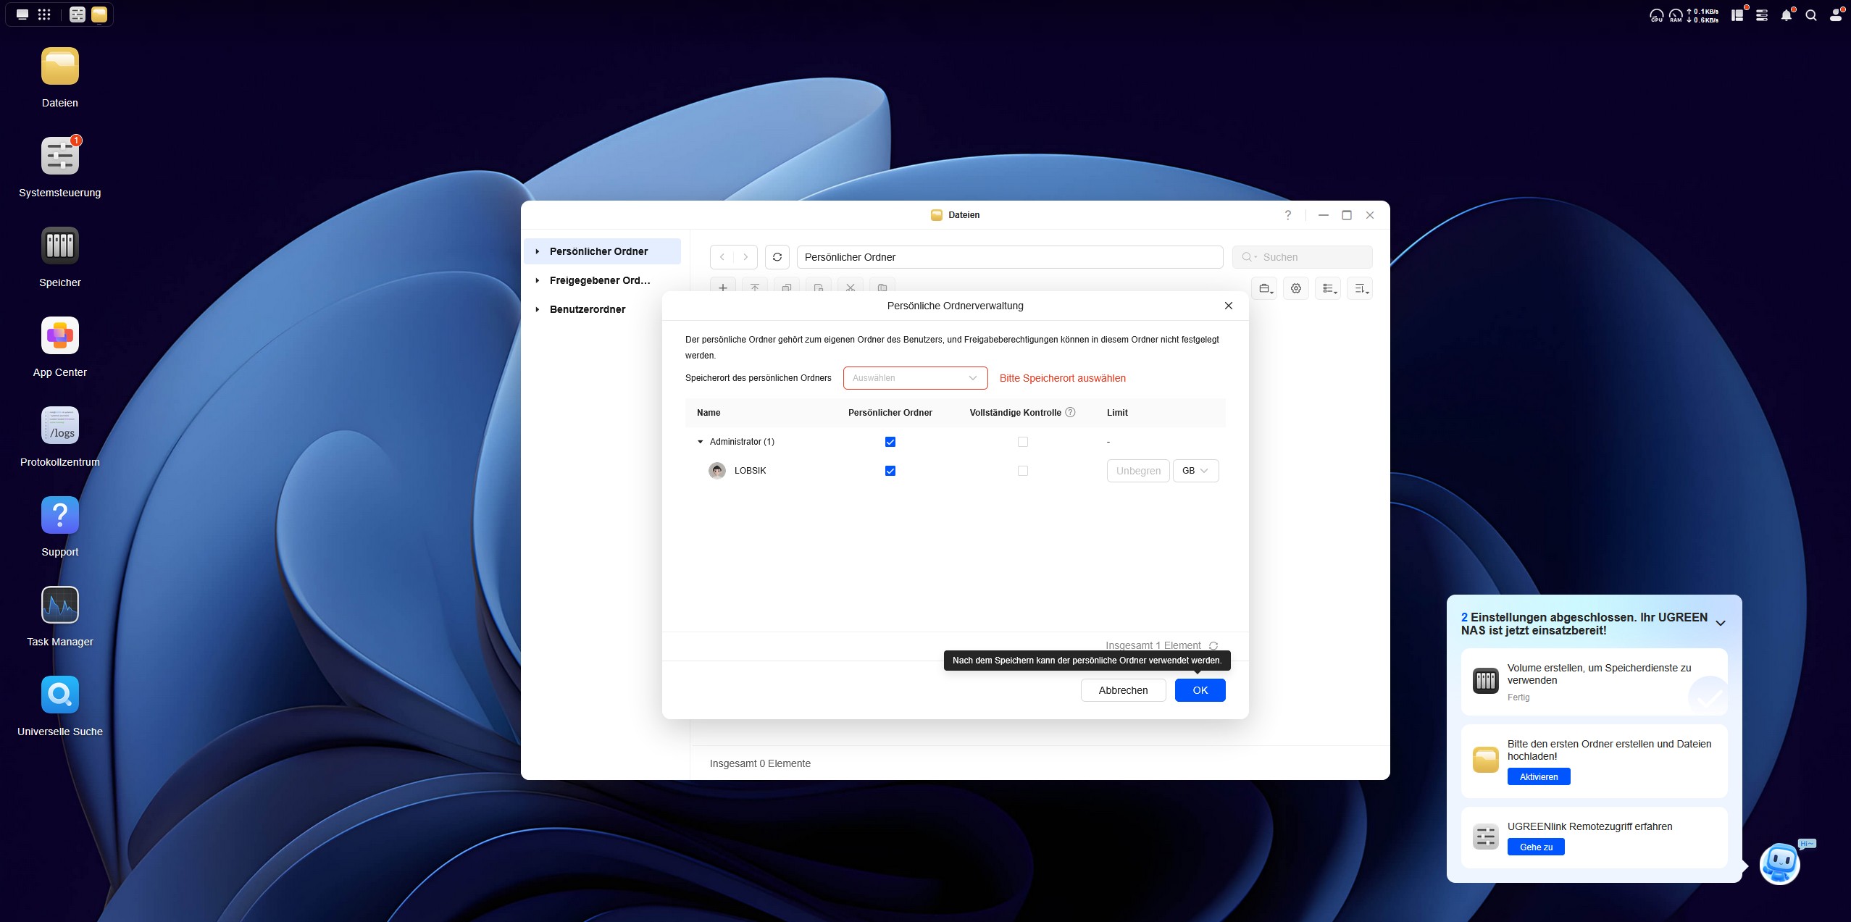Viewport: 1851px width, 922px height.
Task: Collapse the Administrator (1) group row
Action: point(700,442)
